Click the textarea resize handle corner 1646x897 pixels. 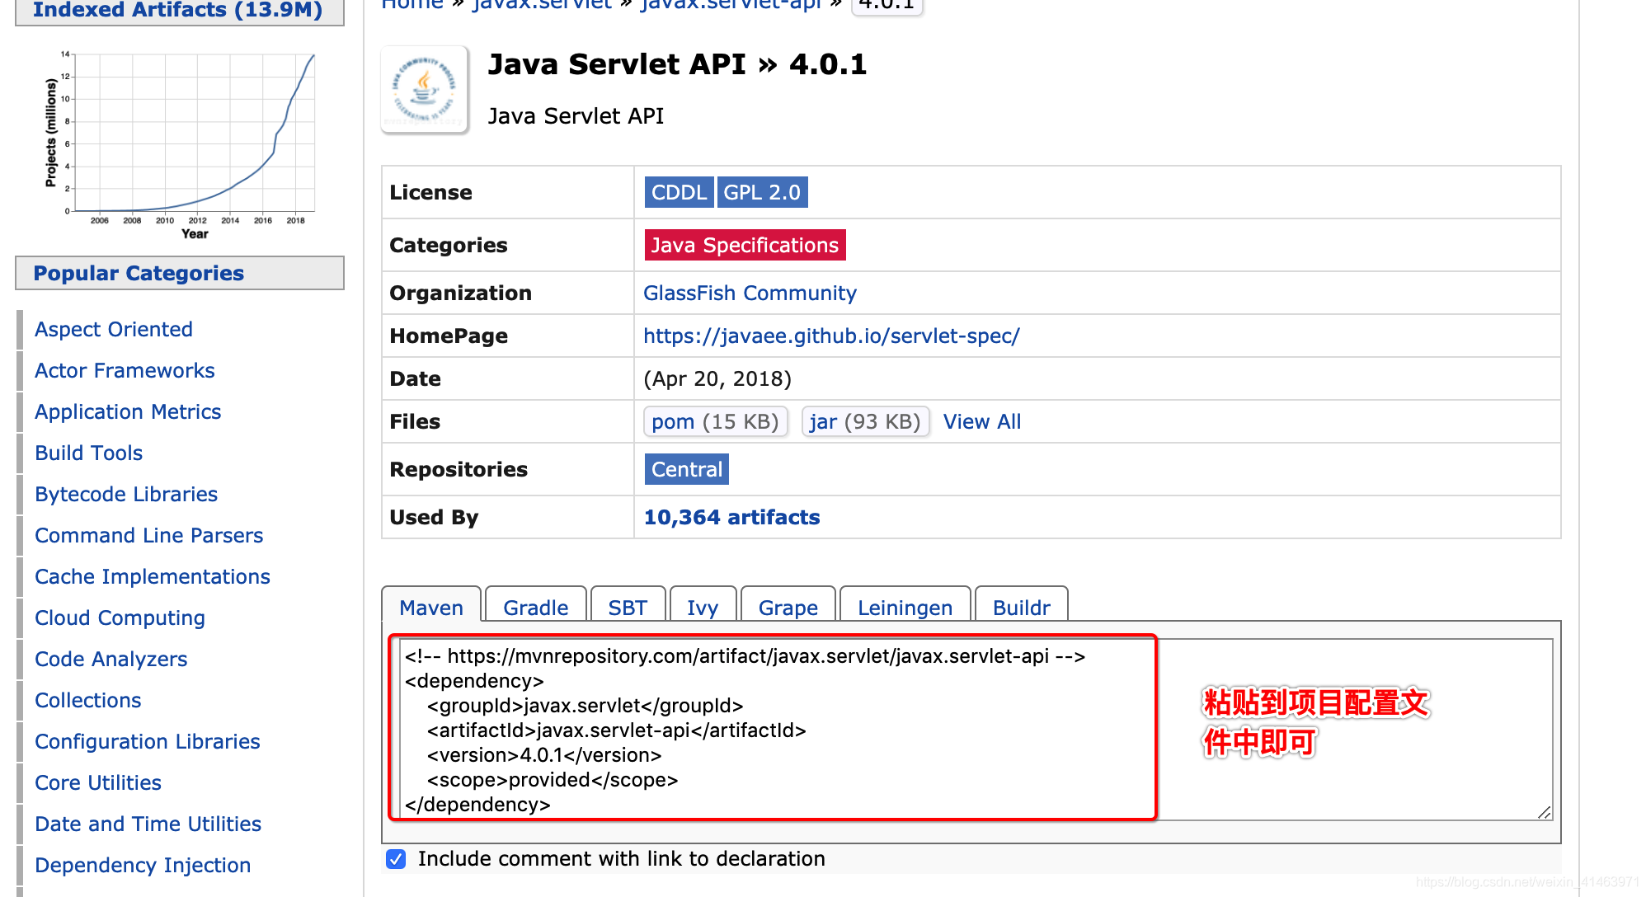[1545, 812]
